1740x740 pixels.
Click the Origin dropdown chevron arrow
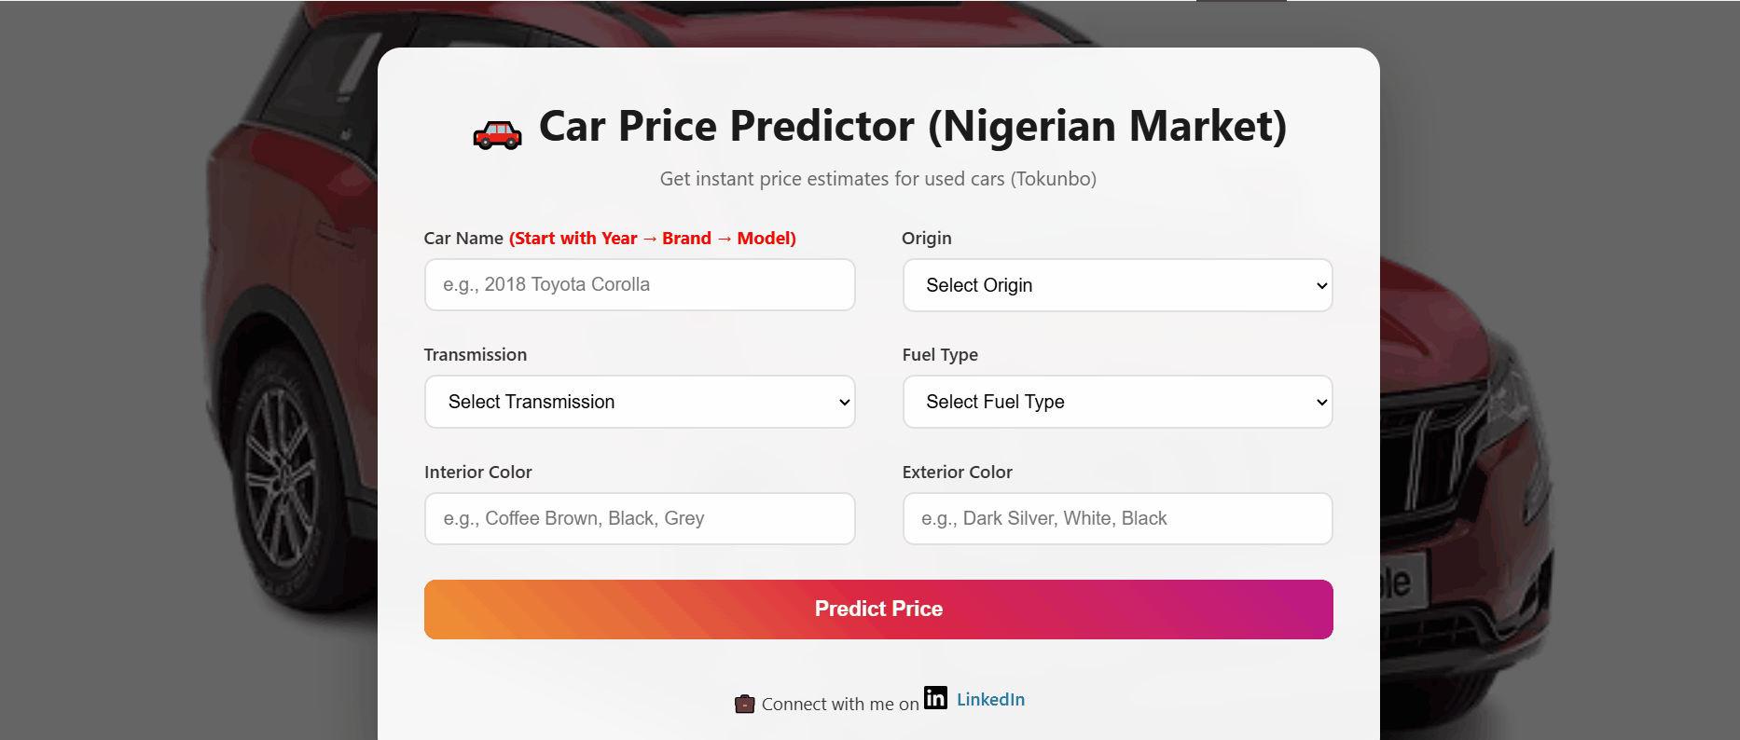pyautogui.click(x=1320, y=285)
